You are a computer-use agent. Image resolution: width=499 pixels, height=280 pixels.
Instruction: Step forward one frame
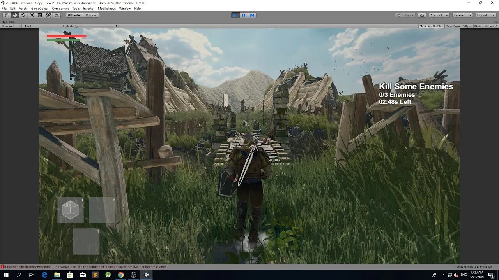point(252,15)
